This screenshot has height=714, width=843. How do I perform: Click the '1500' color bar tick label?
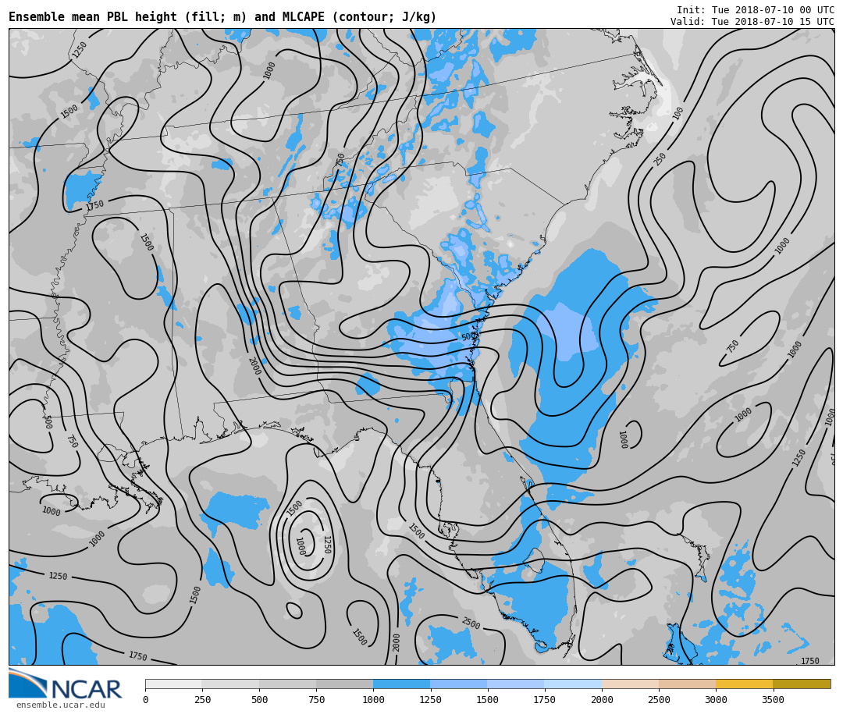(x=488, y=699)
